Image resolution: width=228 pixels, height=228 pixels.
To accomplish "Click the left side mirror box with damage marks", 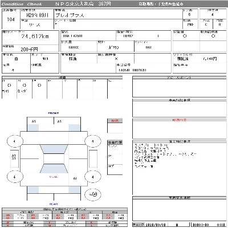I will (14, 158).
